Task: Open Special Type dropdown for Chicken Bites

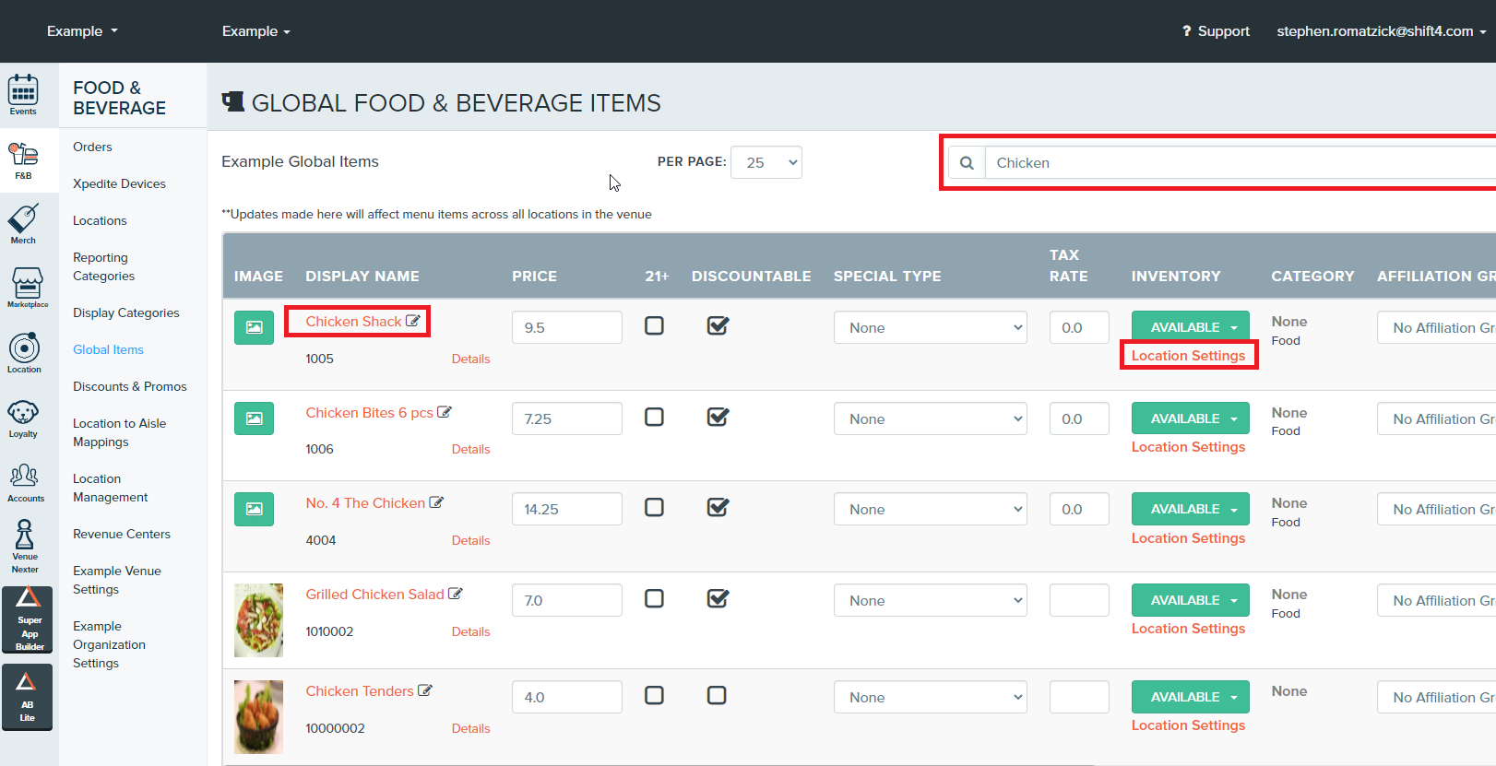Action: pos(931,418)
